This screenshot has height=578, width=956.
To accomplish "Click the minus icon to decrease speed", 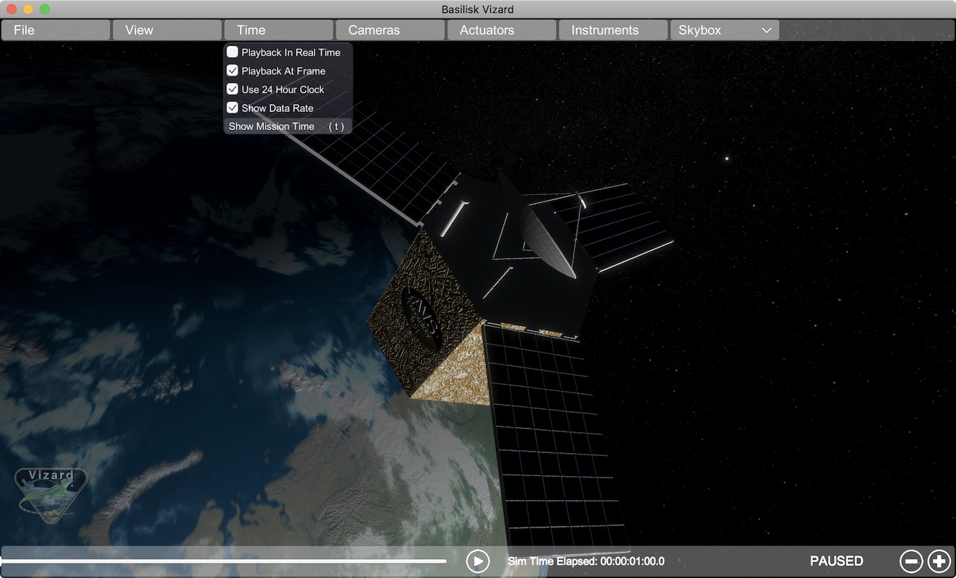I will (x=911, y=561).
